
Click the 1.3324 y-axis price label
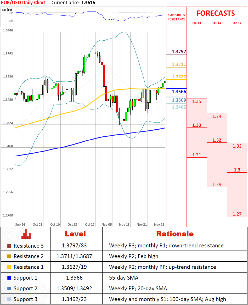click(x=8, y=123)
